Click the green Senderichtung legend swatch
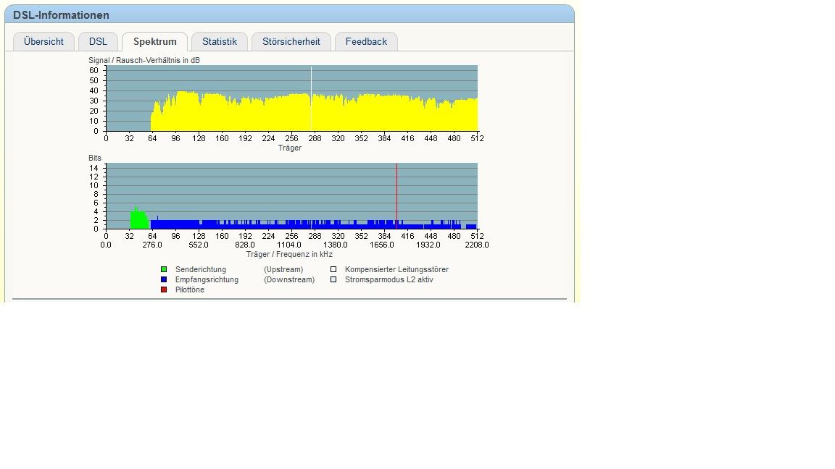The height and width of the screenshot is (469, 835). [x=164, y=269]
